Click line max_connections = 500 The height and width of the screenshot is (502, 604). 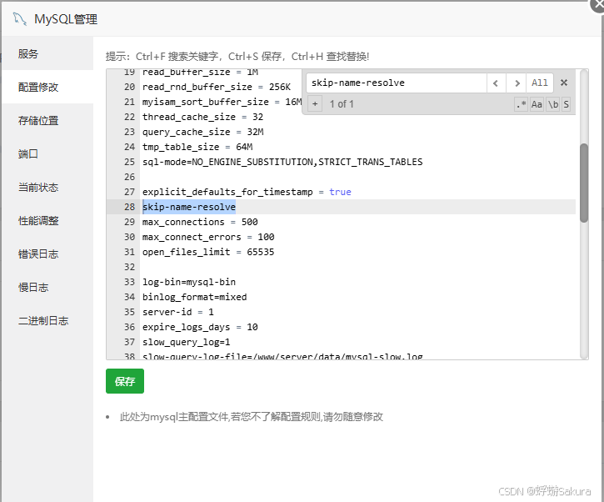[200, 222]
